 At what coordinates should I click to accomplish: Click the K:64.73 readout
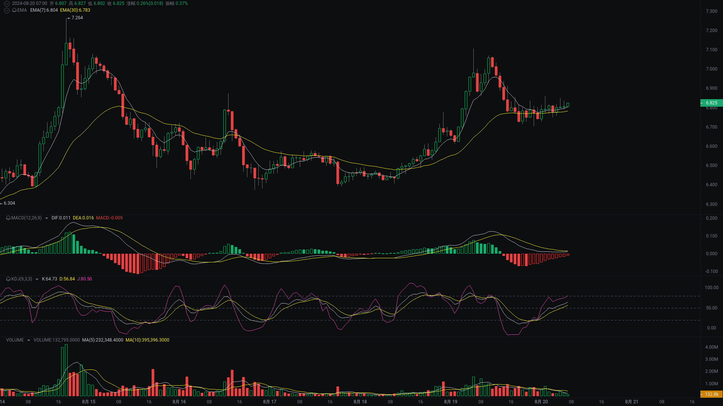pyautogui.click(x=49, y=279)
